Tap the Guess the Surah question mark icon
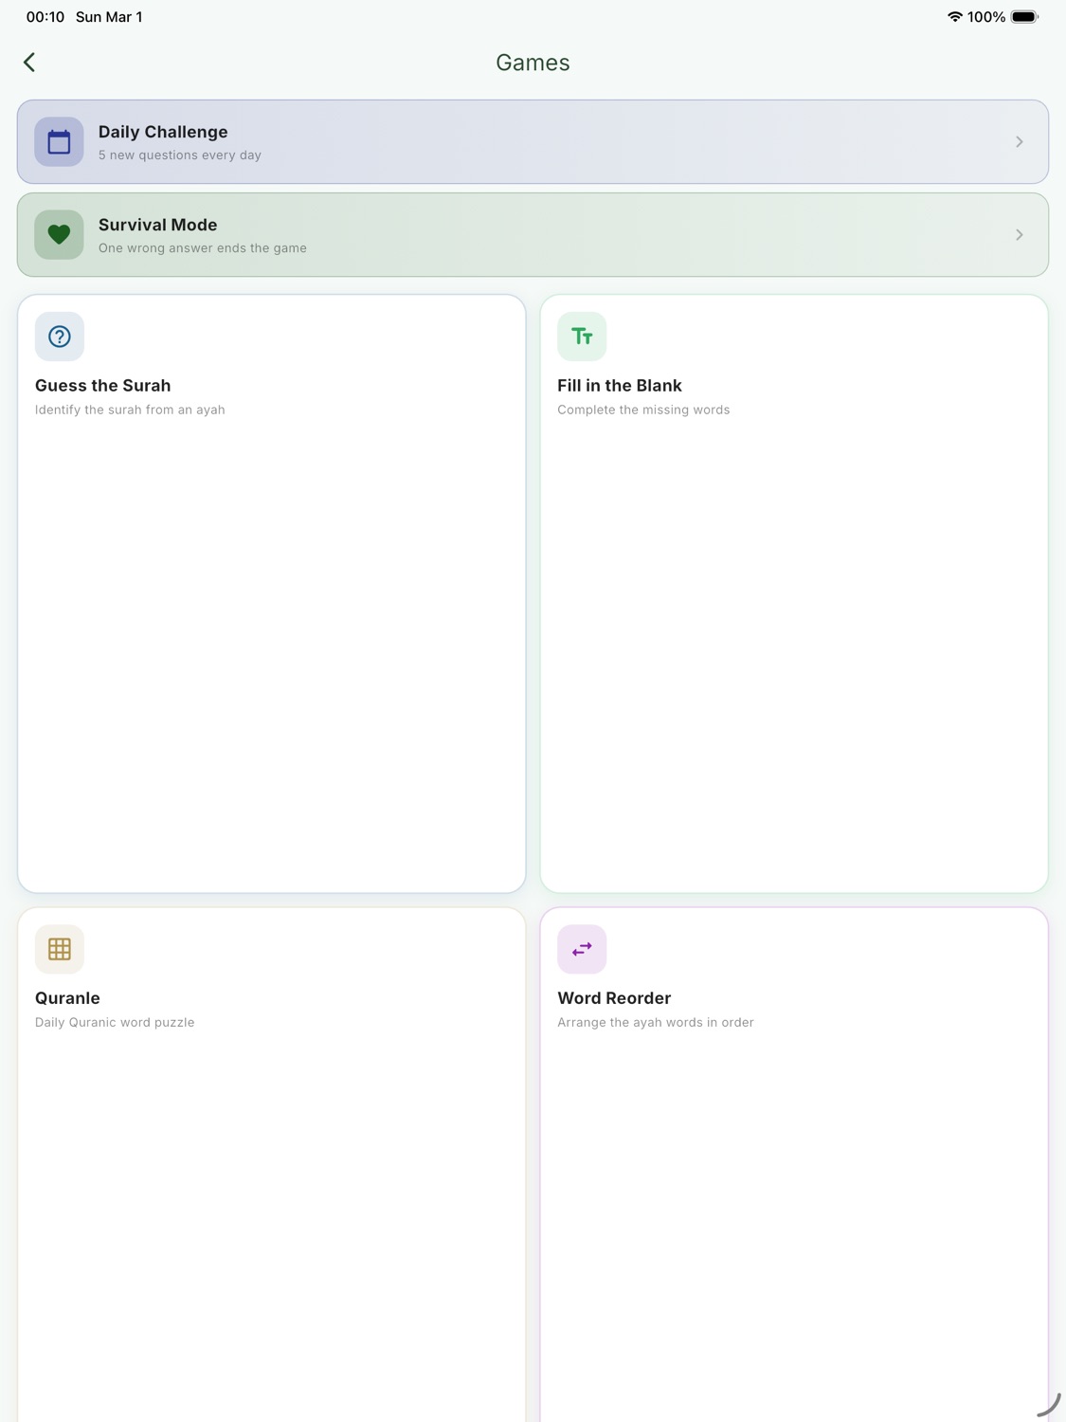1066x1422 pixels. [60, 337]
